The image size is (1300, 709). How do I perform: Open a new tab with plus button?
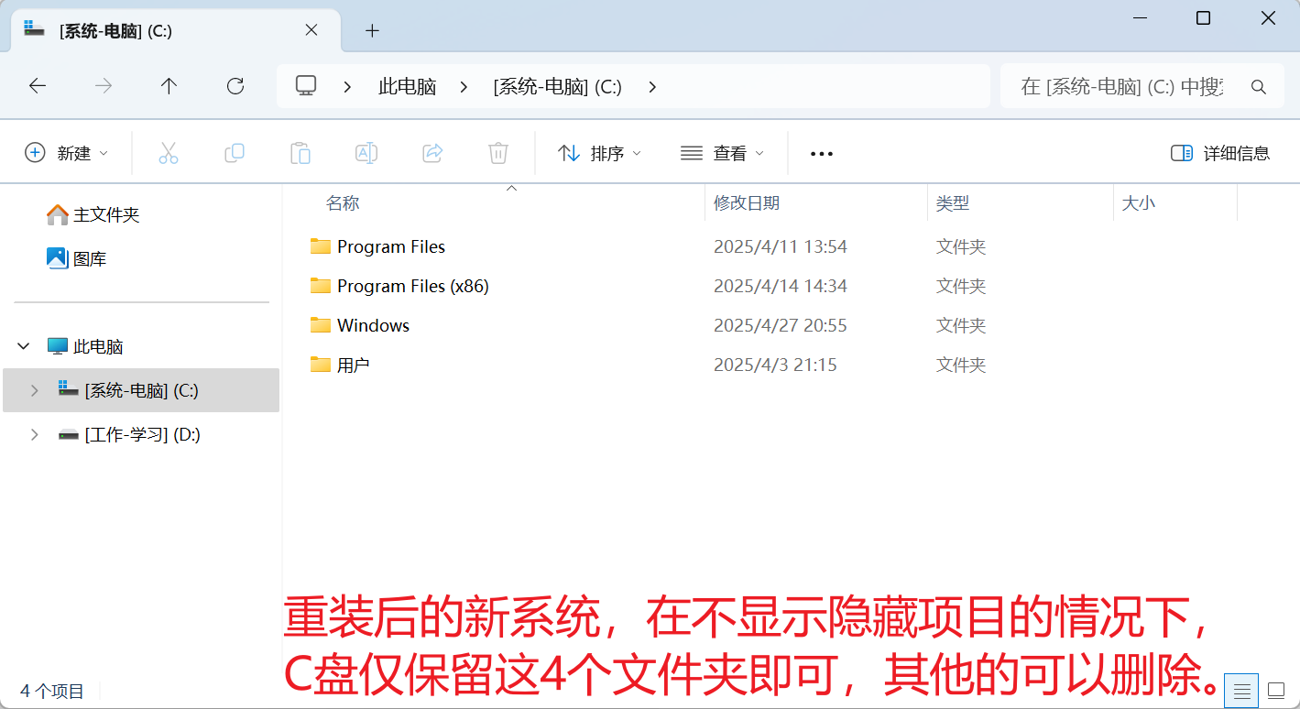pyautogui.click(x=372, y=30)
